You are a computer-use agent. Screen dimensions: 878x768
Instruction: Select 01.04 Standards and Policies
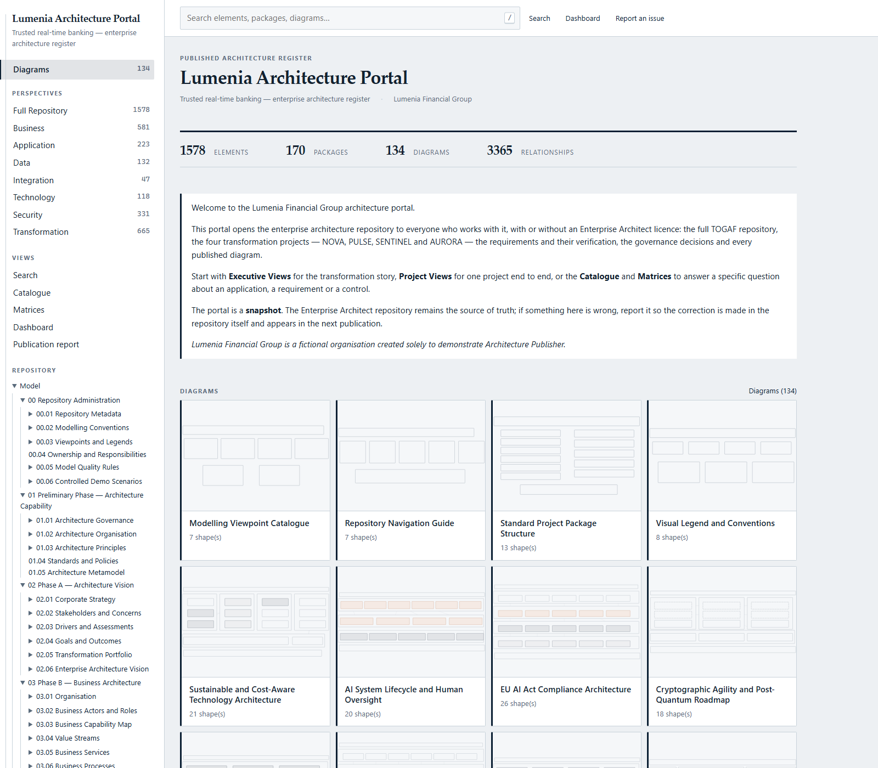74,561
